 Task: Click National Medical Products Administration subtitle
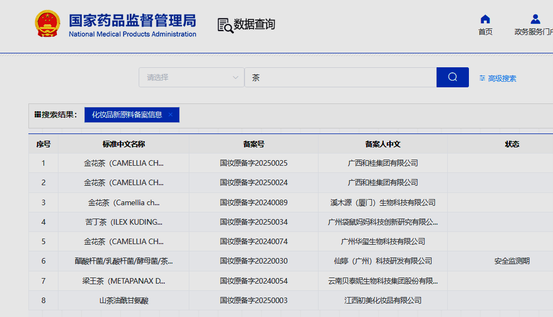(x=132, y=34)
